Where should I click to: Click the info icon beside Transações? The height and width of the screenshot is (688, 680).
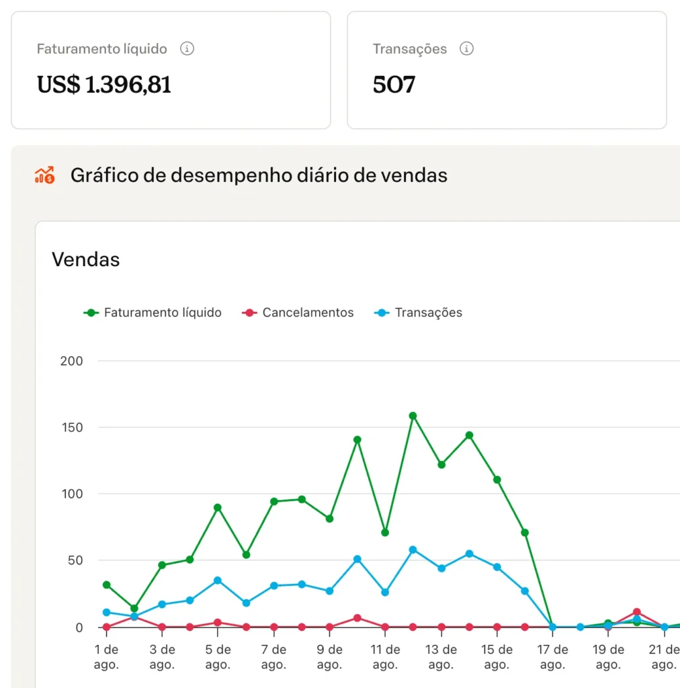click(466, 48)
